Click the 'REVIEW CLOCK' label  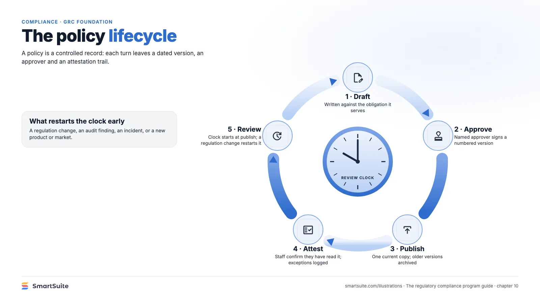coord(358,178)
